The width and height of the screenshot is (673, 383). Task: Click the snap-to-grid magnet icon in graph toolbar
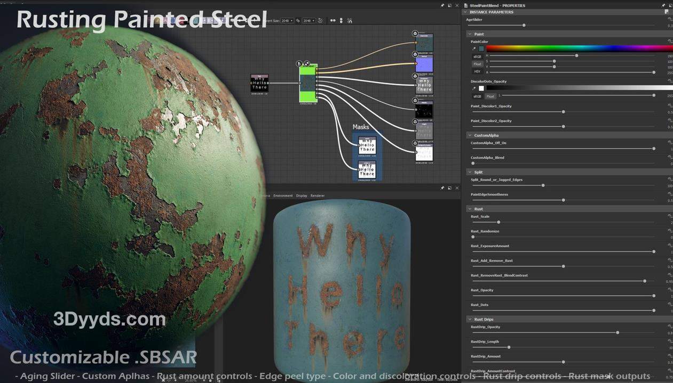tap(350, 21)
